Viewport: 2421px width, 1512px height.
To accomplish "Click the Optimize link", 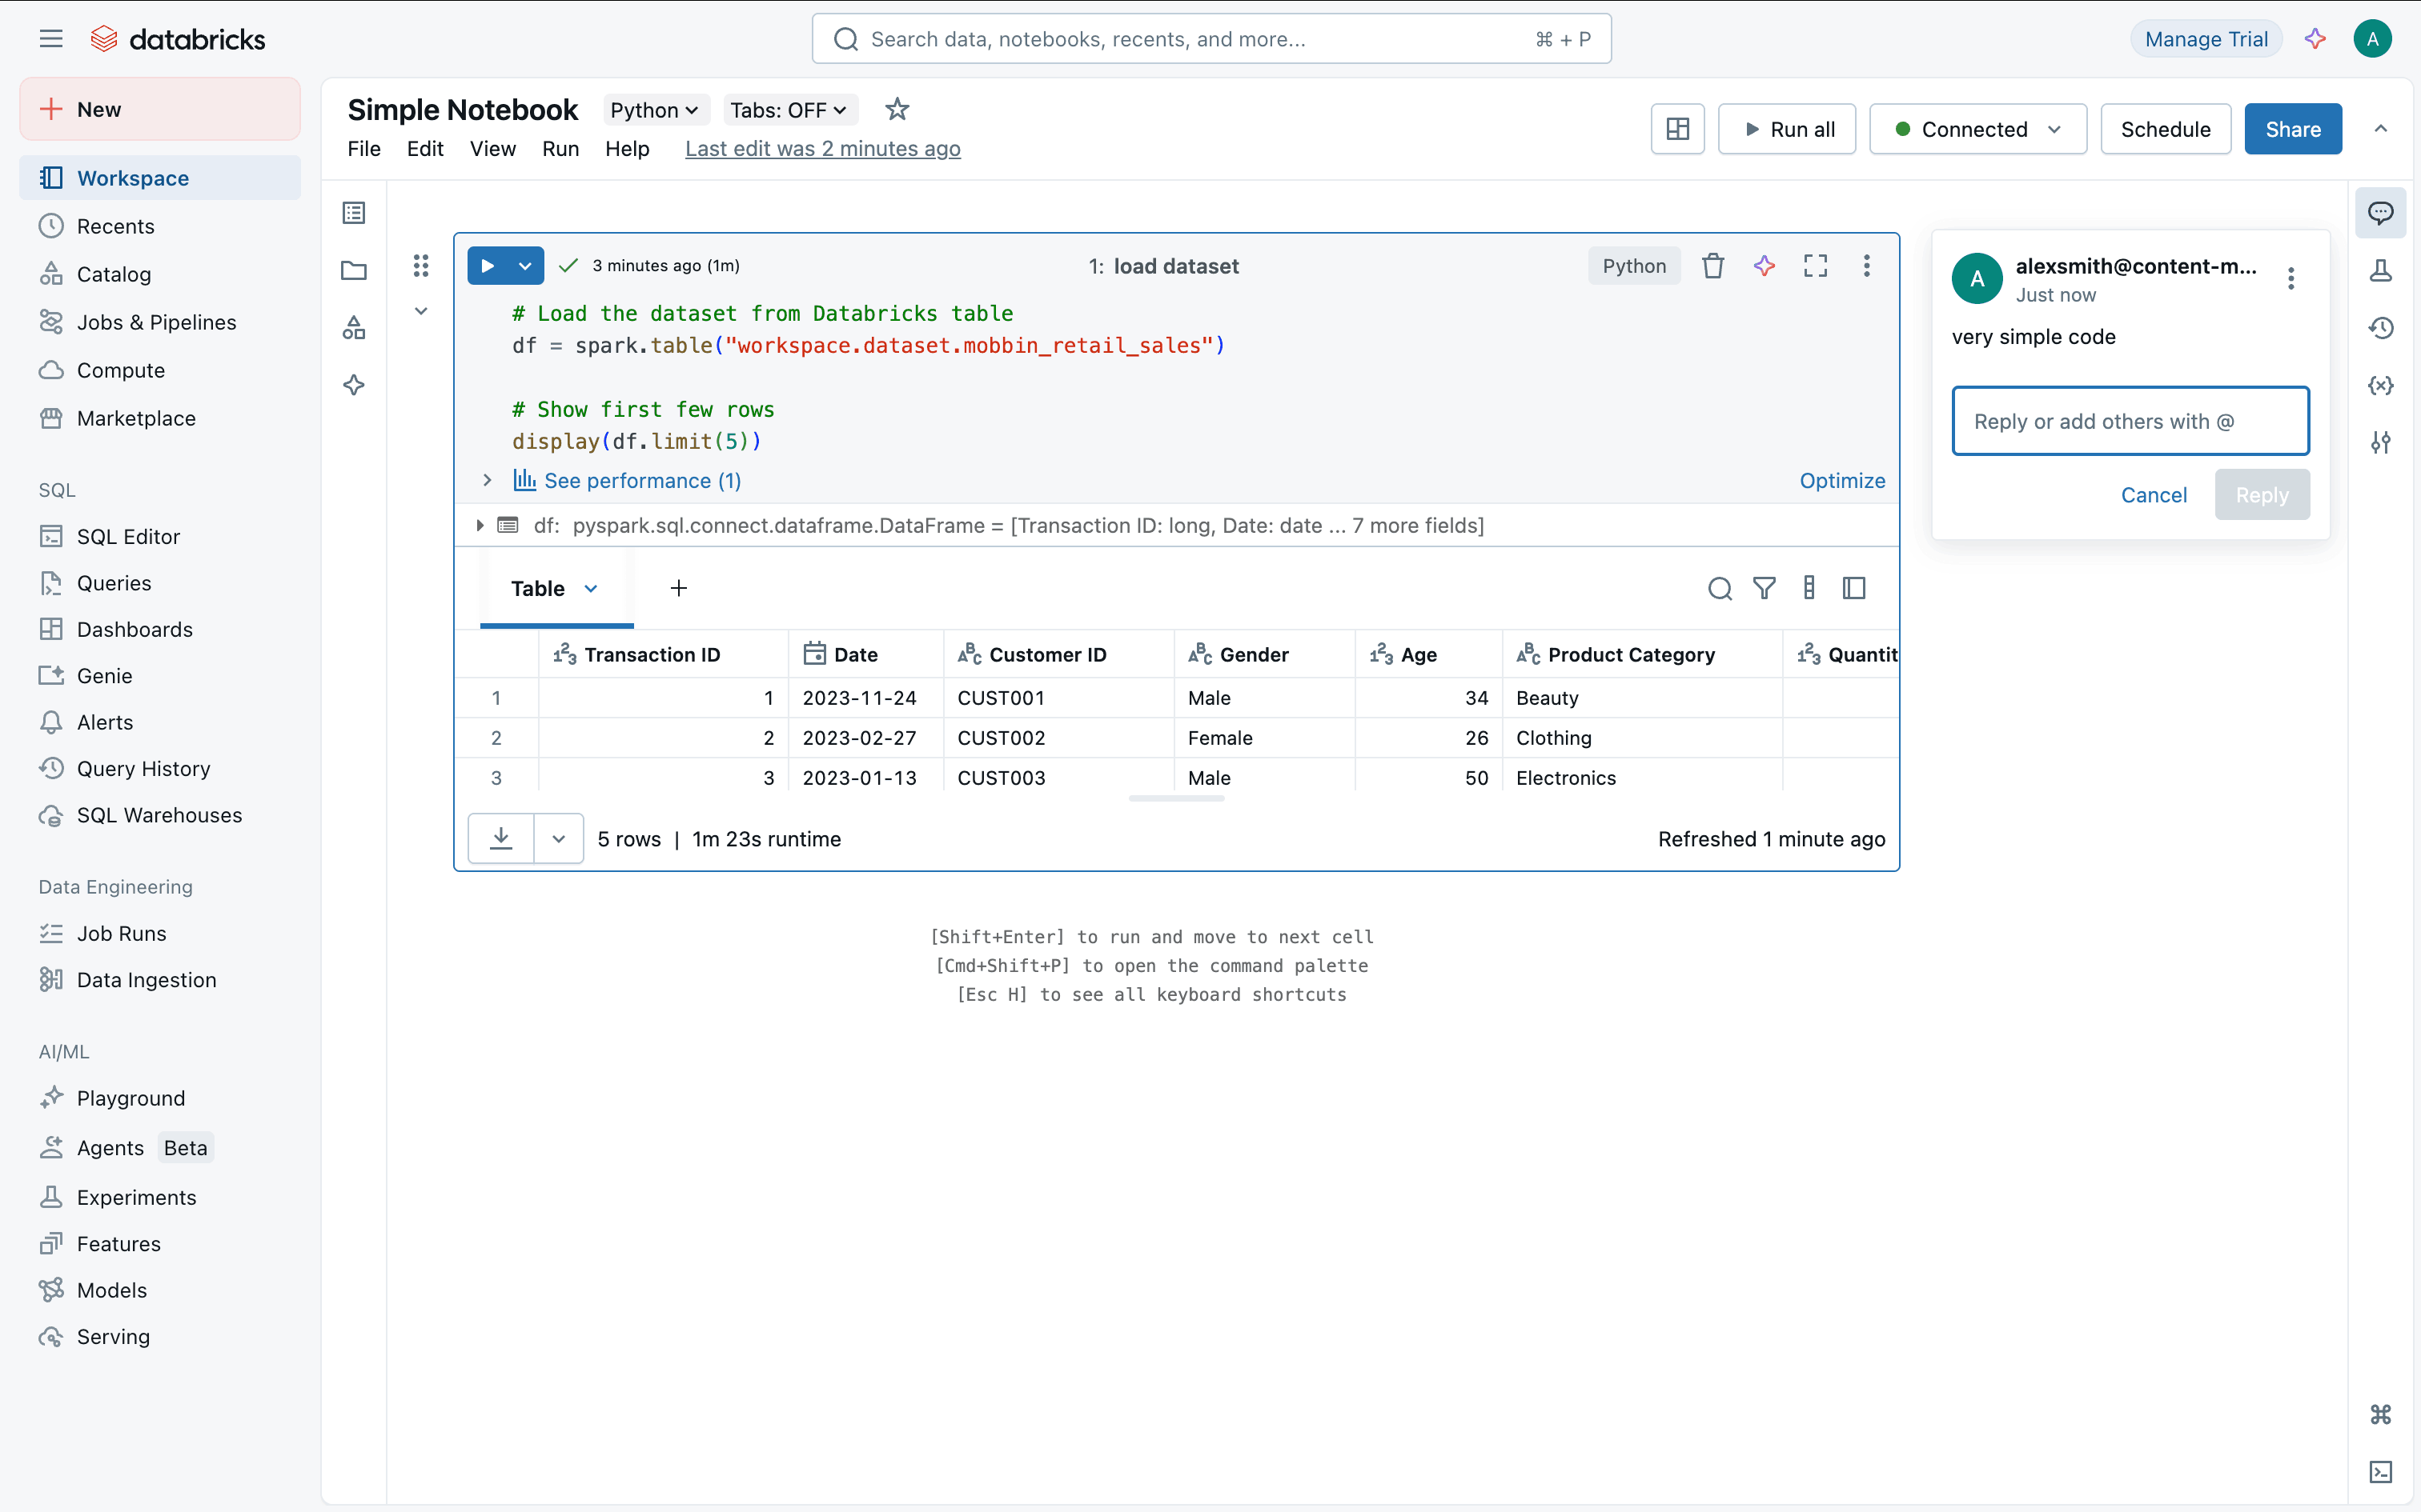I will click(1841, 481).
